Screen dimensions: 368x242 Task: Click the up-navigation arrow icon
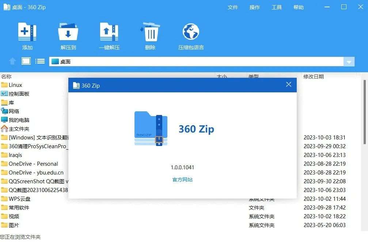click(x=12, y=61)
